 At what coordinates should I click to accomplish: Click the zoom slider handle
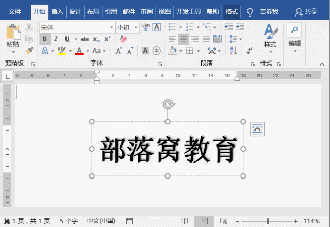click(268, 221)
